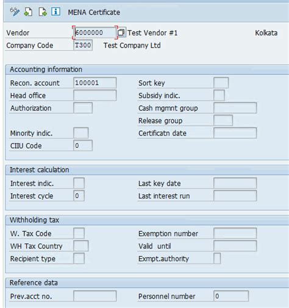Select the Personnel number field
The width and height of the screenshot is (289, 308).
[x=231, y=296]
